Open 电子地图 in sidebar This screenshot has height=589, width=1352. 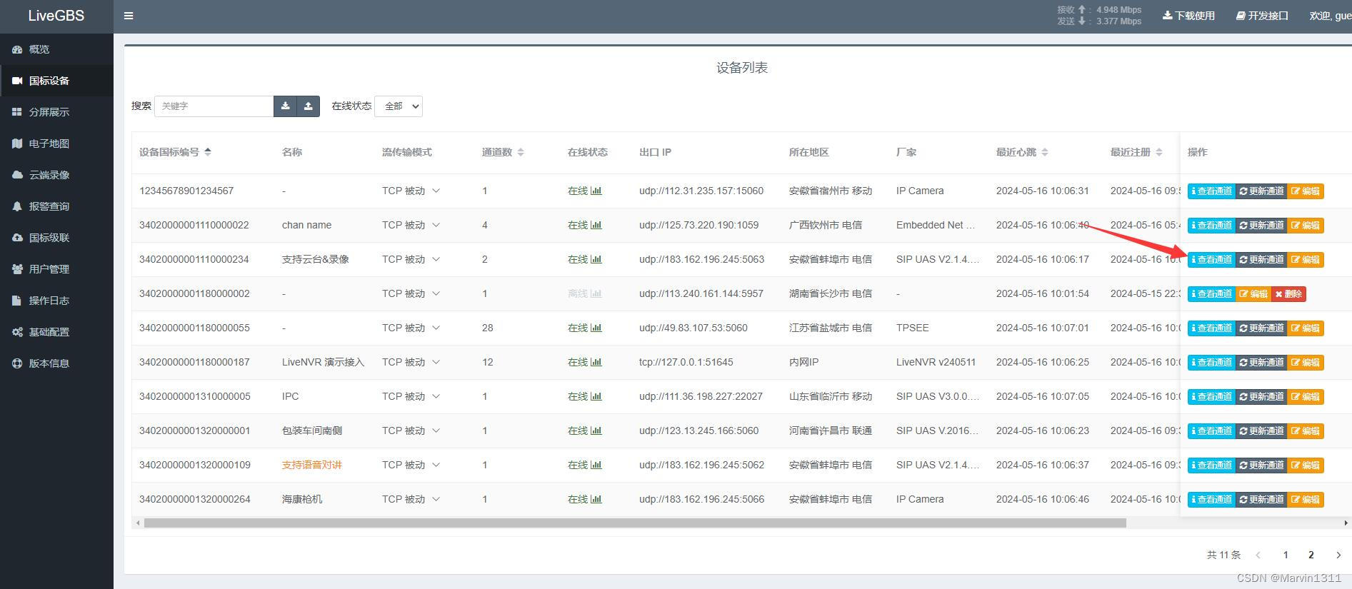pos(56,144)
